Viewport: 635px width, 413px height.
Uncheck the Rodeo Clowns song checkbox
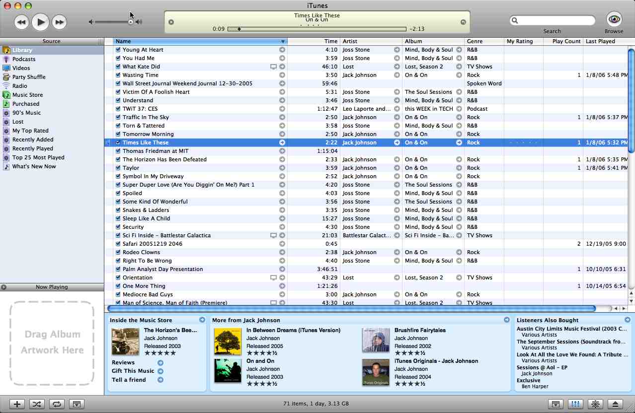[x=118, y=252]
